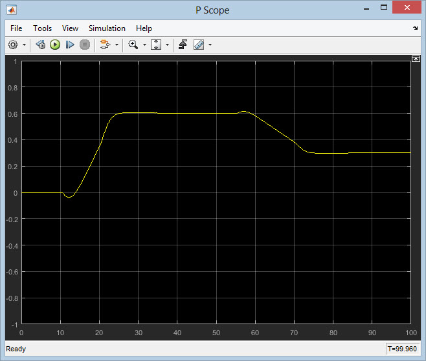Click the x-axis label 50
This screenshot has height=361, width=426.
click(216, 333)
